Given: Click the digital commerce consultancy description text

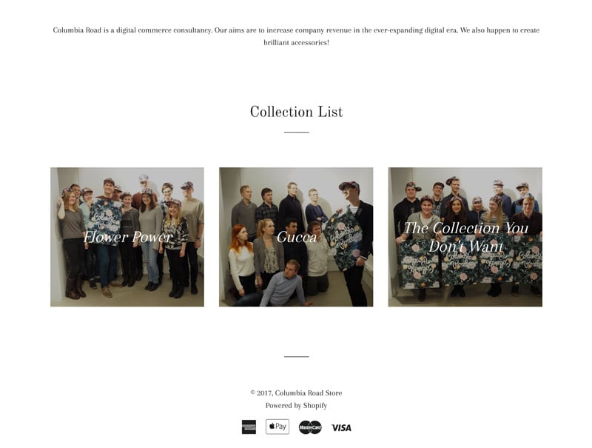Looking at the screenshot, I should click(x=296, y=36).
